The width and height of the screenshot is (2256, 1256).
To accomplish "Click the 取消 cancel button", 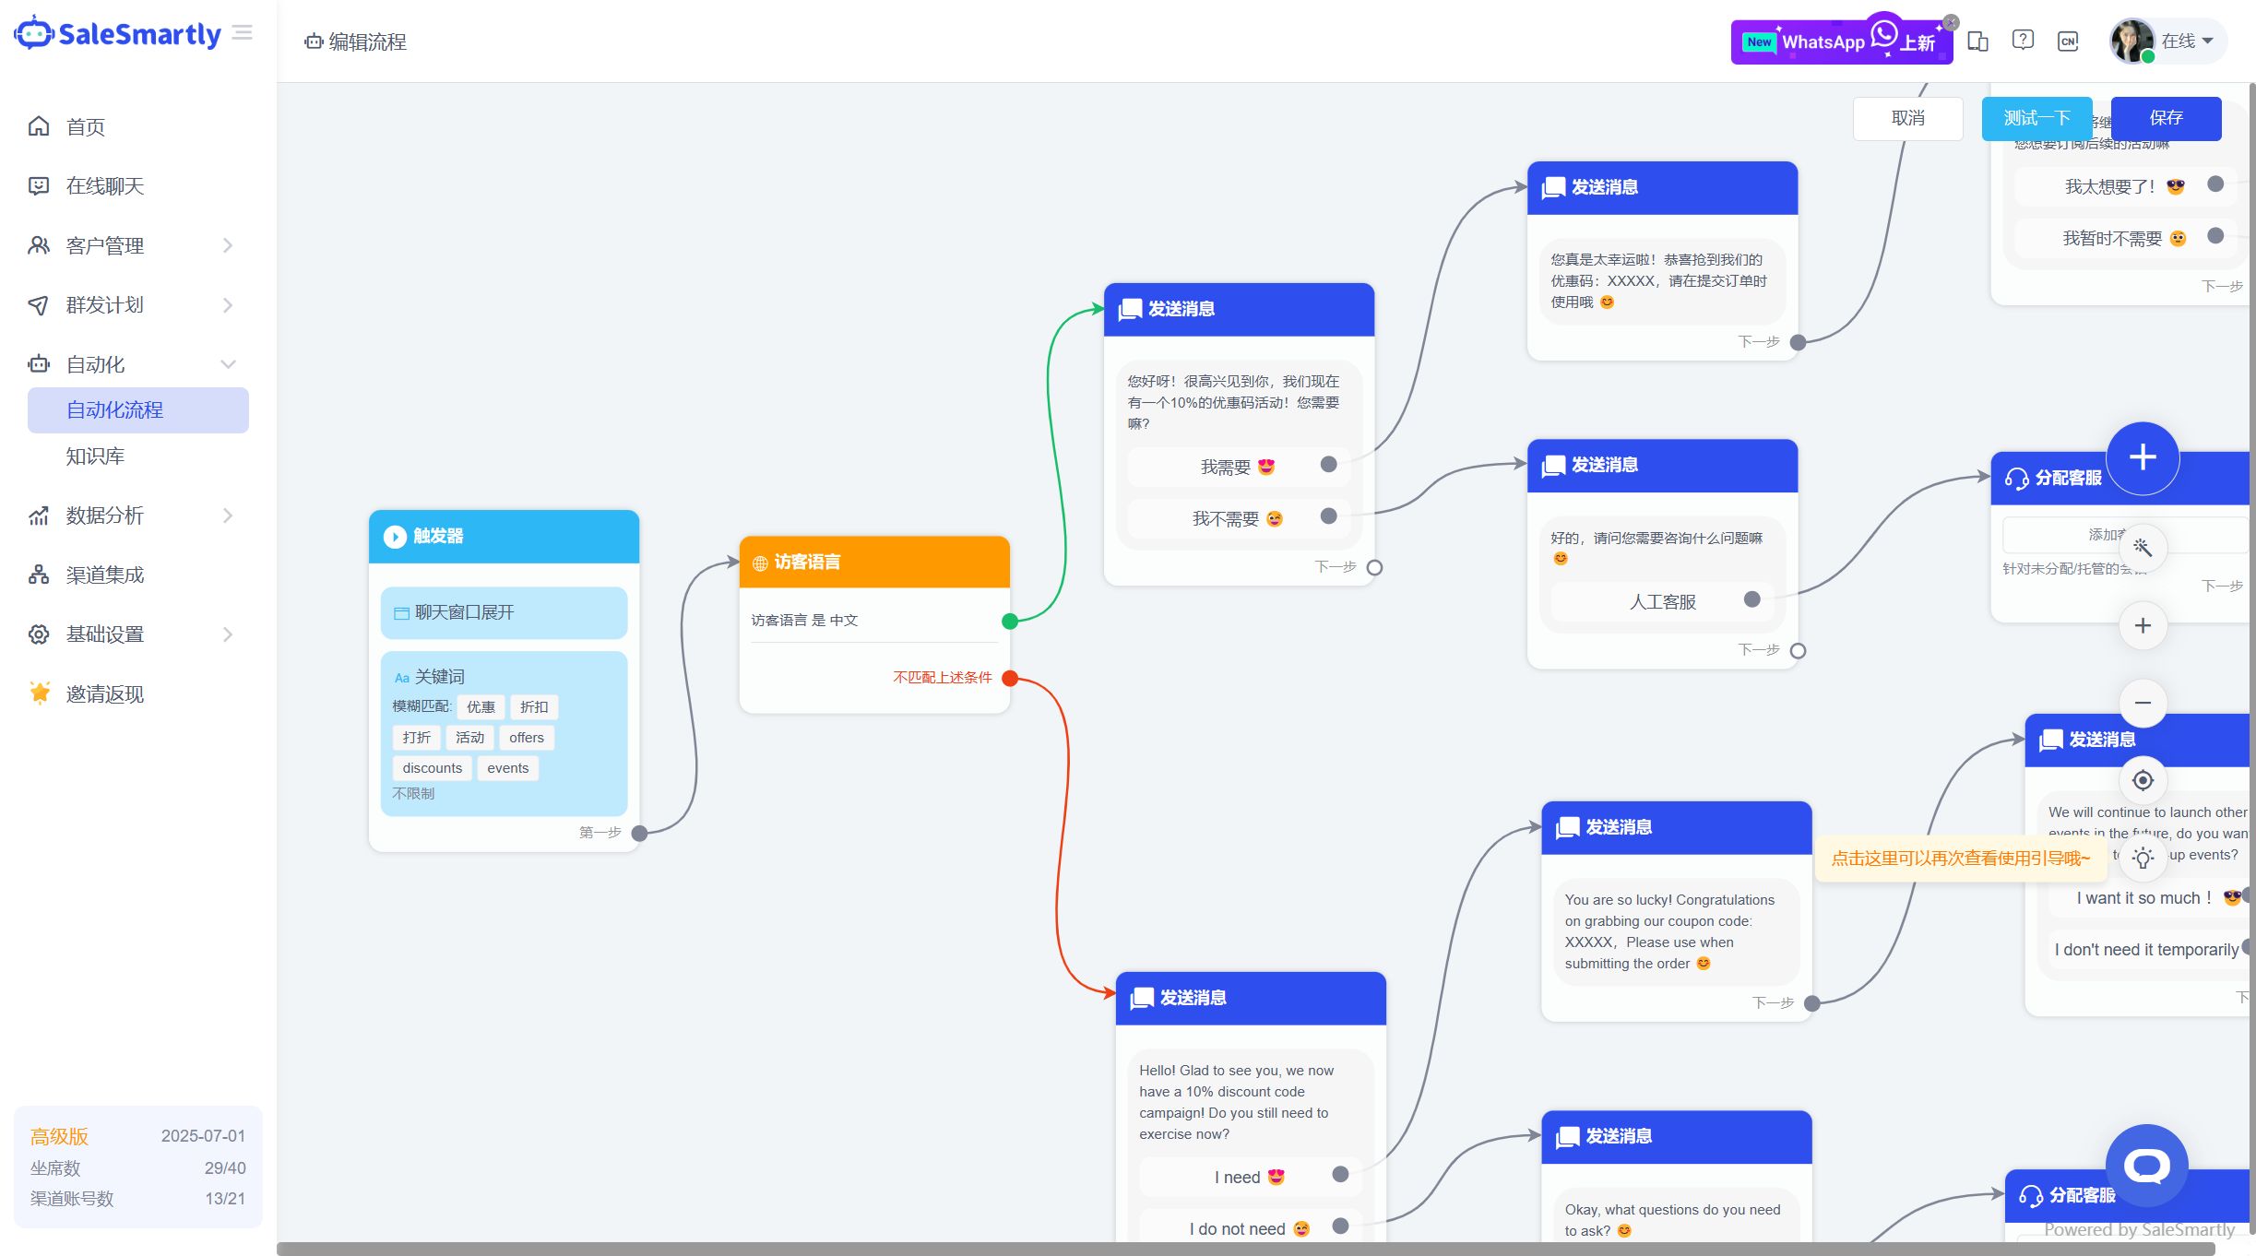I will point(1907,118).
